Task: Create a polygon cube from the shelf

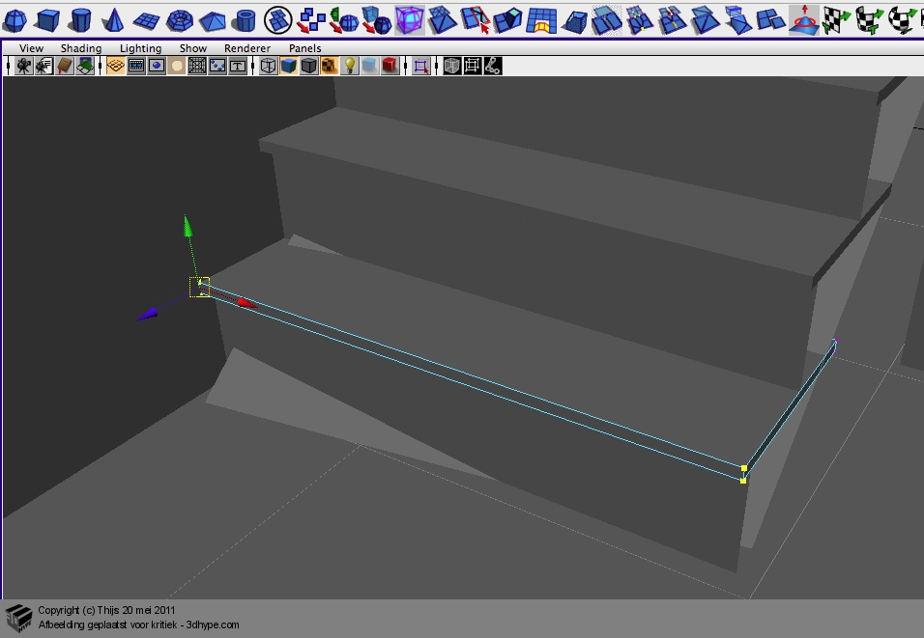Action: point(47,20)
